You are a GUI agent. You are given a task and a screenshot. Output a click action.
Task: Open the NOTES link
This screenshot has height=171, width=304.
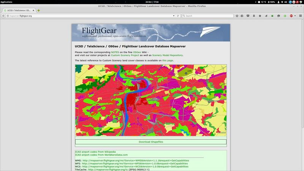(x=115, y=52)
